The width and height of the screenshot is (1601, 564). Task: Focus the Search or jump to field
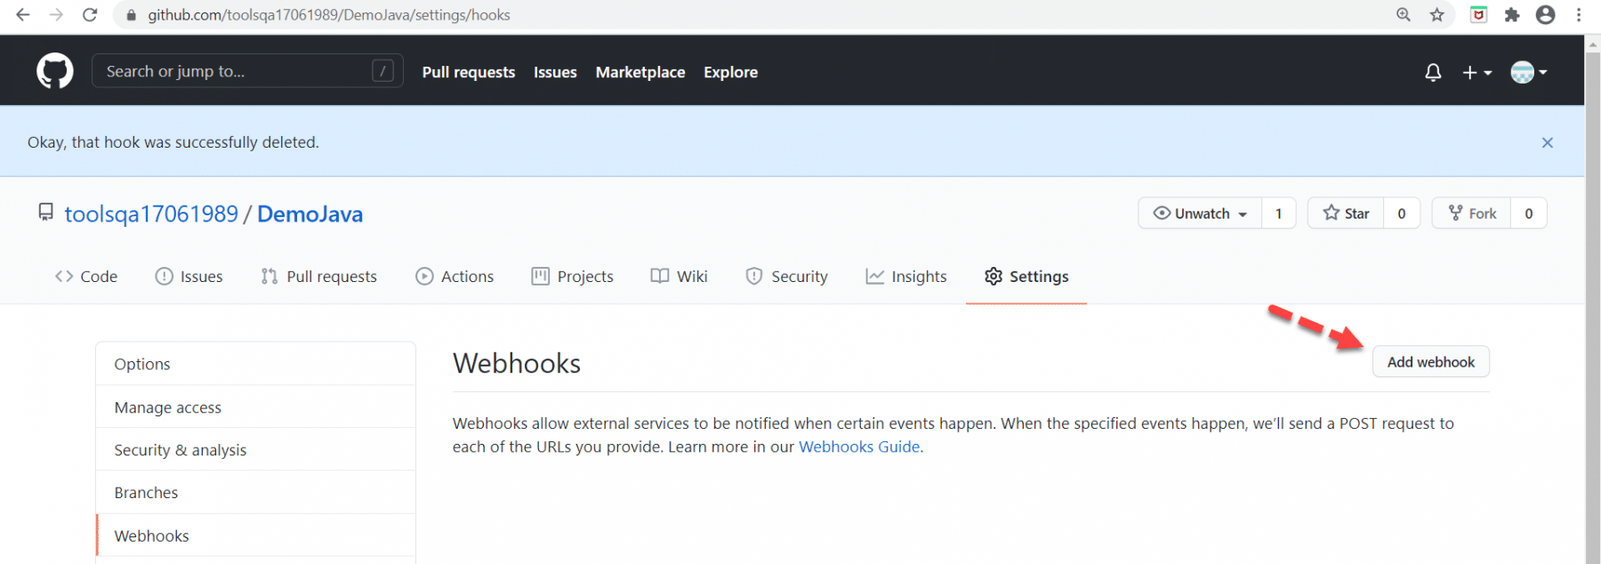[x=247, y=71]
